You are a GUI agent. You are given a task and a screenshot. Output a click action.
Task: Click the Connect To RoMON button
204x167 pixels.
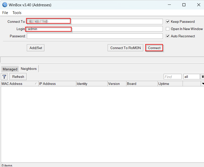[x=125, y=48]
